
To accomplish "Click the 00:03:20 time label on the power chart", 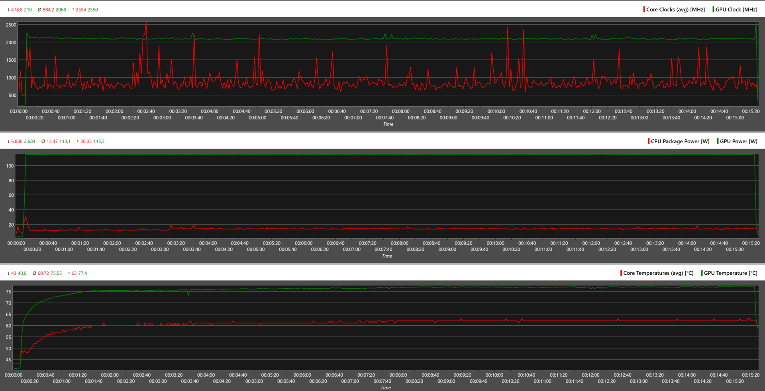I will point(176,243).
